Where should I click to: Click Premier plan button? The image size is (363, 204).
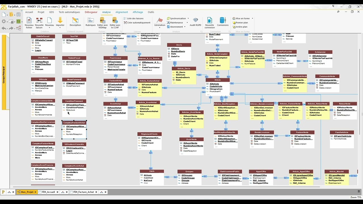pos(240,23)
